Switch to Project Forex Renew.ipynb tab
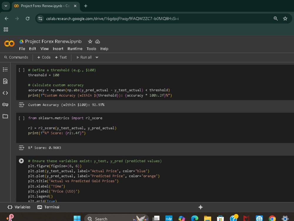Image resolution: width=294 pixels, height=221 pixels. point(46,6)
